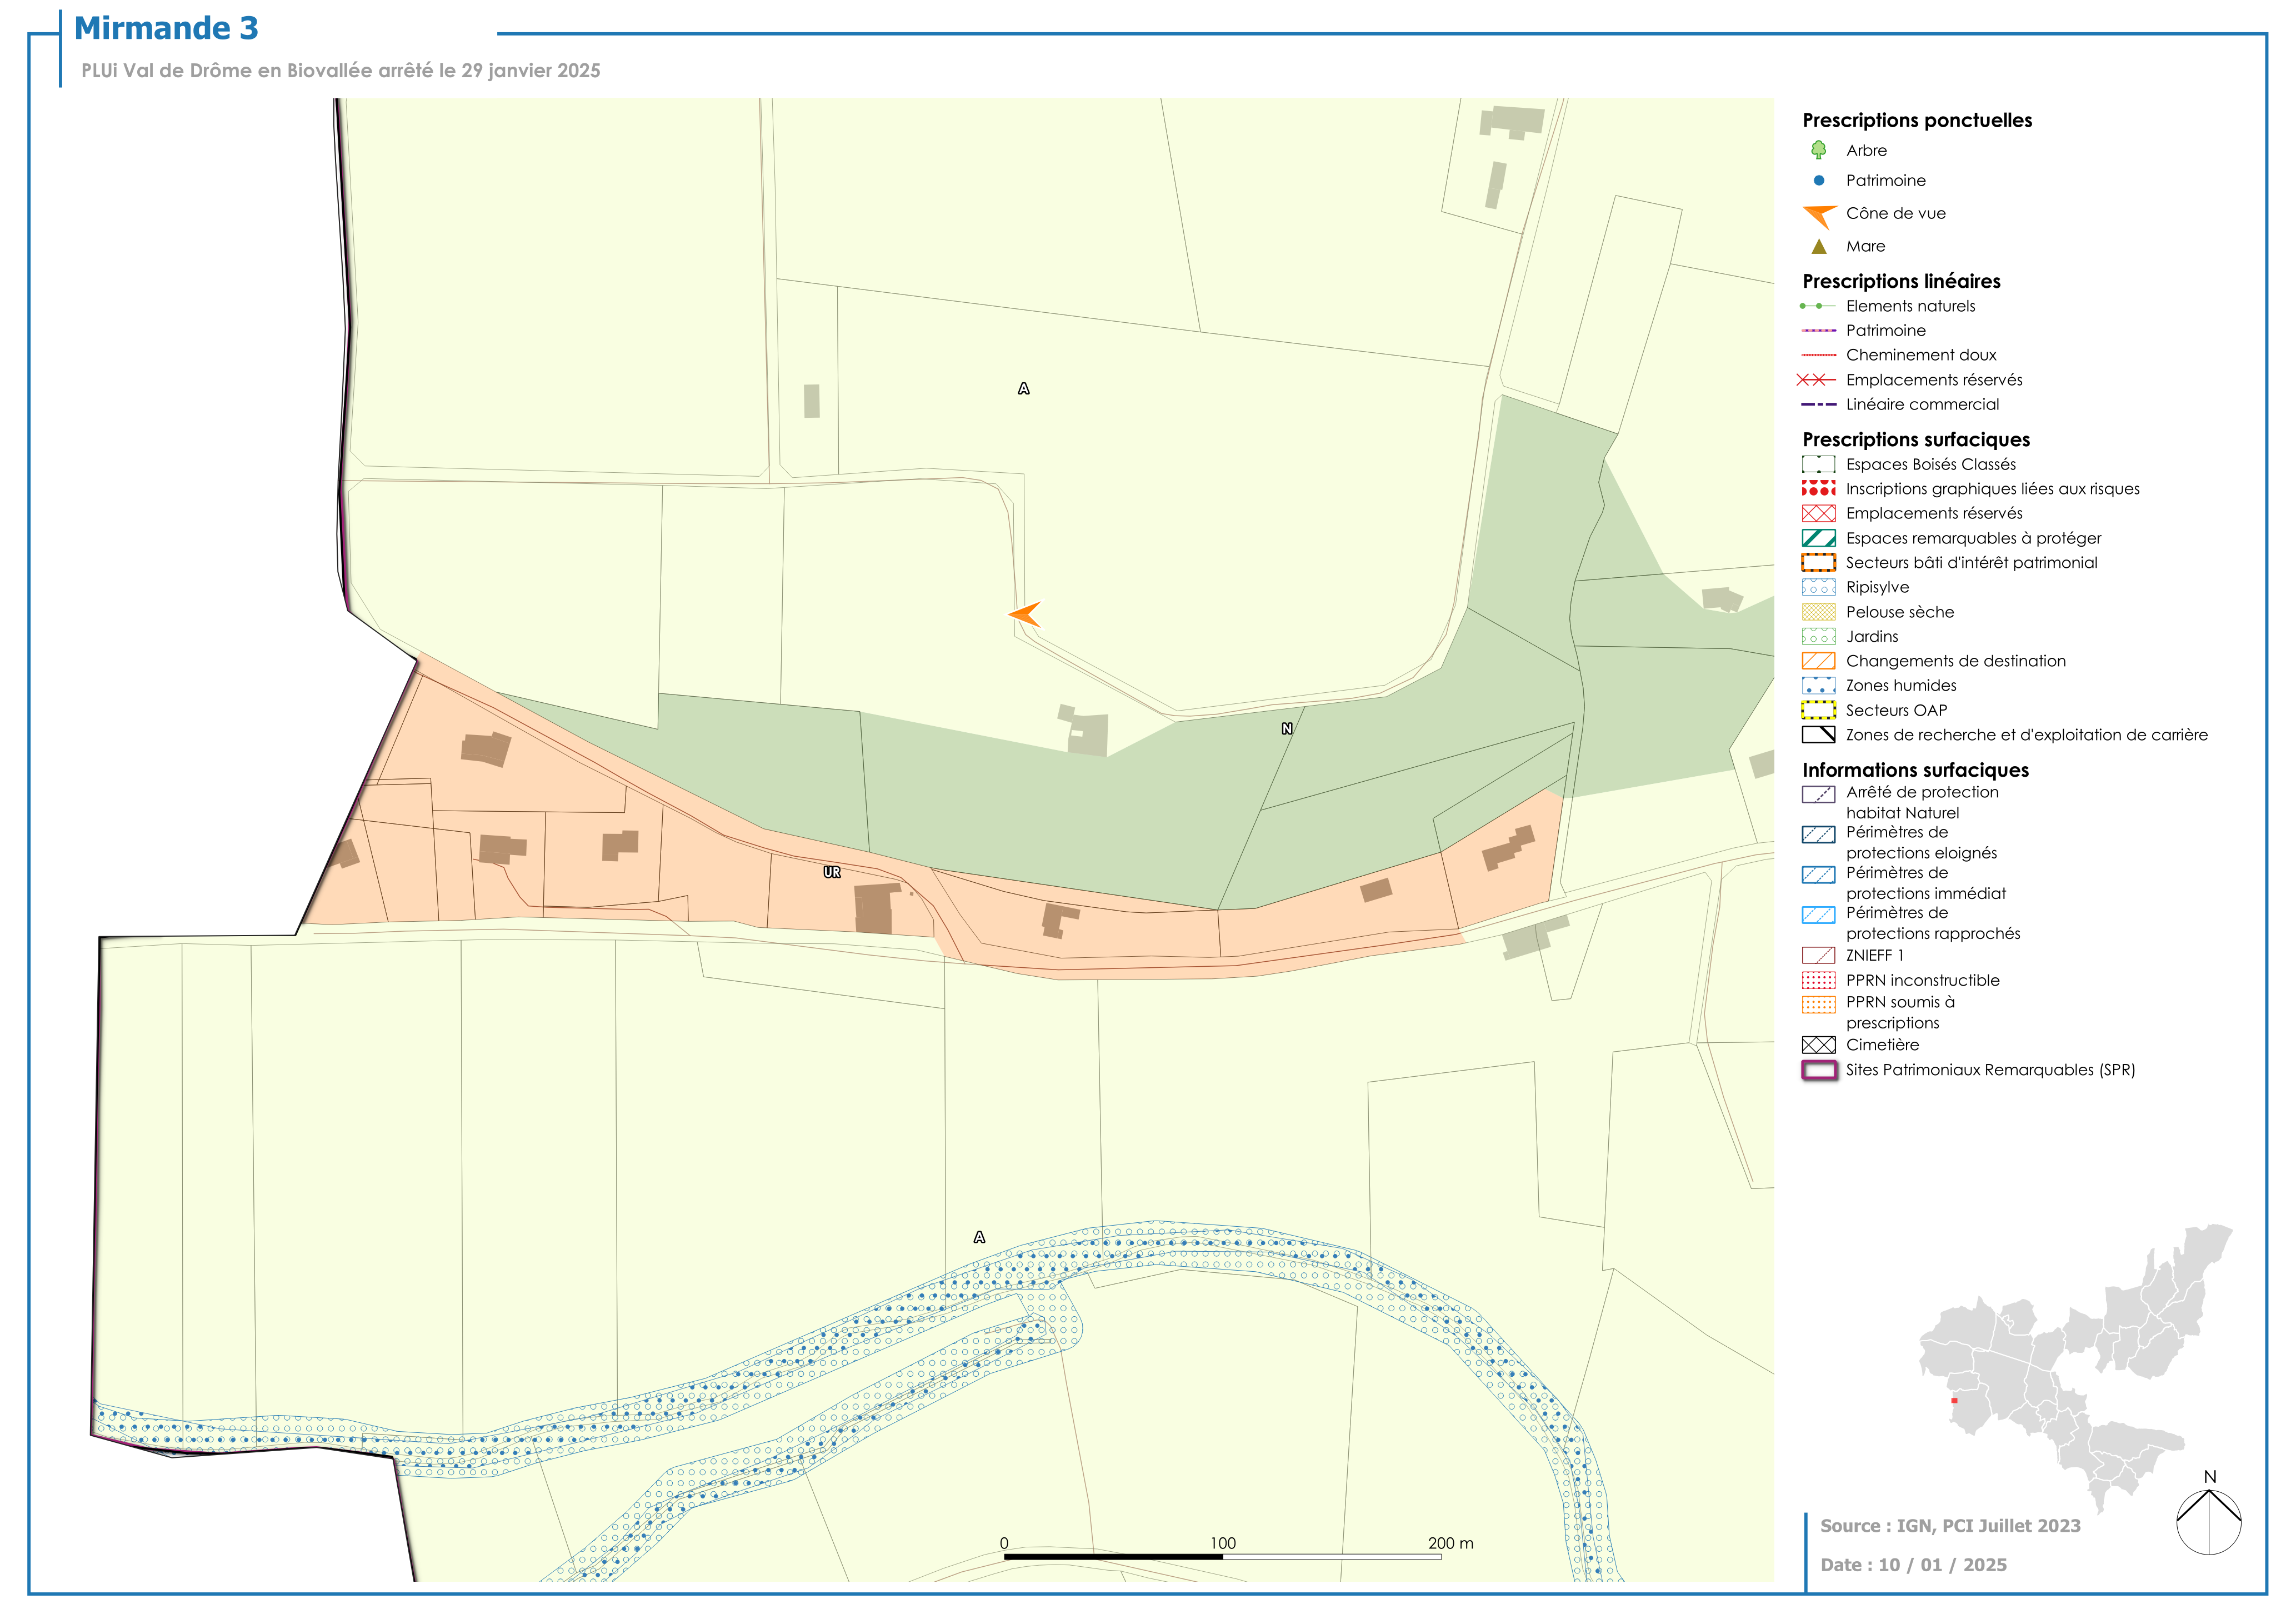The height and width of the screenshot is (1624, 2296).
Task: Click the orange Cône de vue legend icon
Action: pos(1819,216)
